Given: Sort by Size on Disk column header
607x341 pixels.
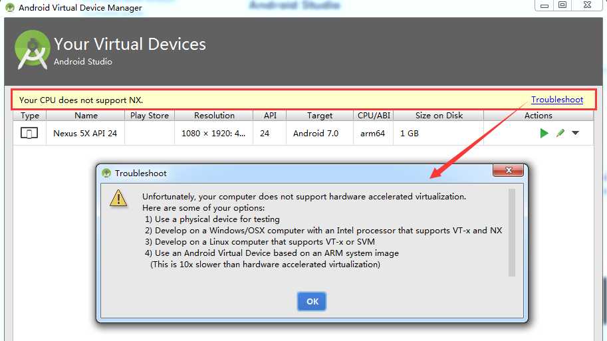Looking at the screenshot, I should [x=439, y=116].
